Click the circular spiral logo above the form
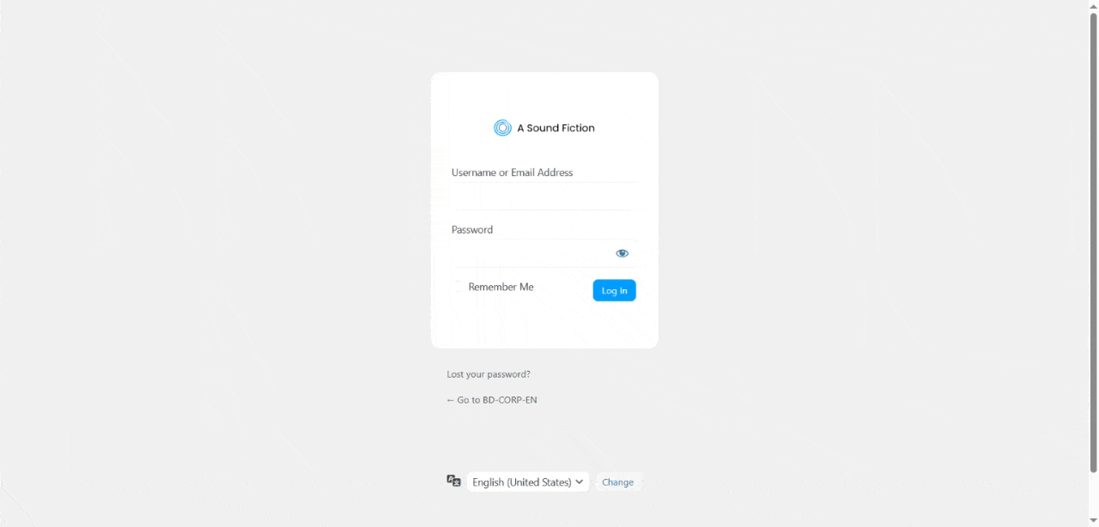The width and height of the screenshot is (1099, 527). click(x=501, y=127)
